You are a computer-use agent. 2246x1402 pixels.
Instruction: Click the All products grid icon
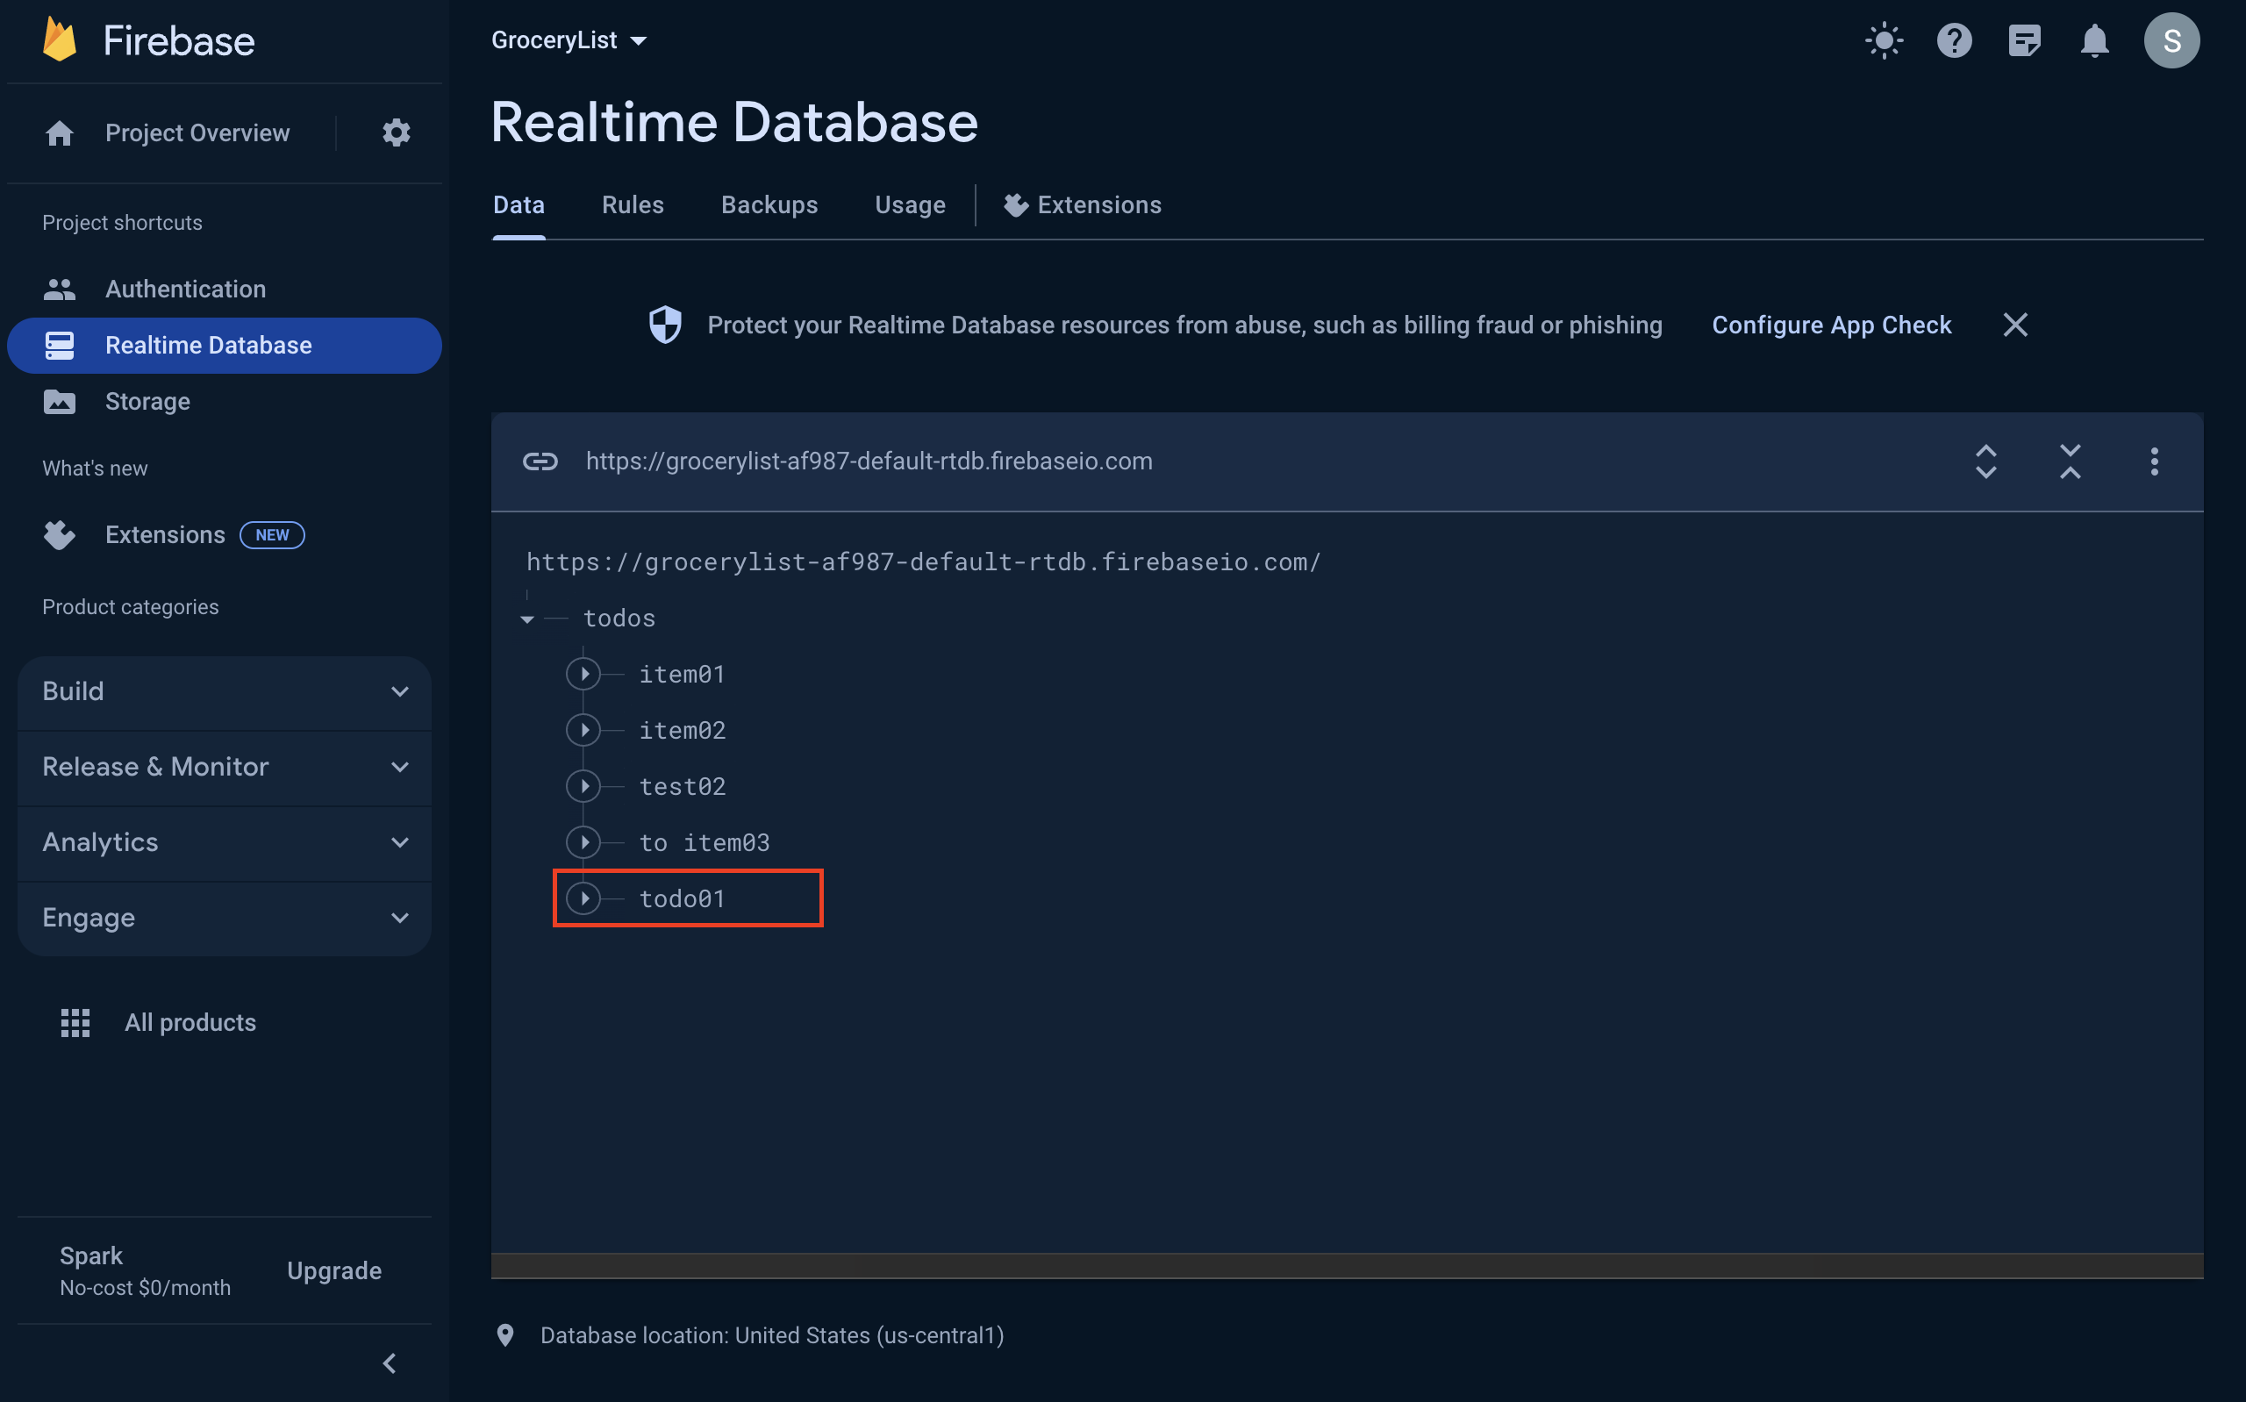pos(75,1023)
